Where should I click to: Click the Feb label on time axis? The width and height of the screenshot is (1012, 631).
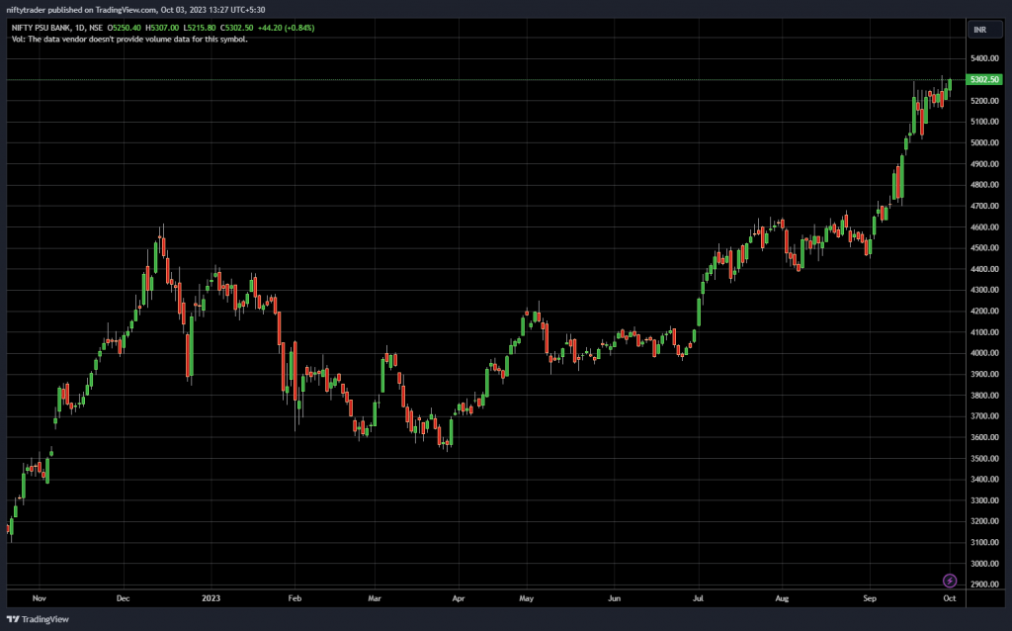pyautogui.click(x=295, y=598)
